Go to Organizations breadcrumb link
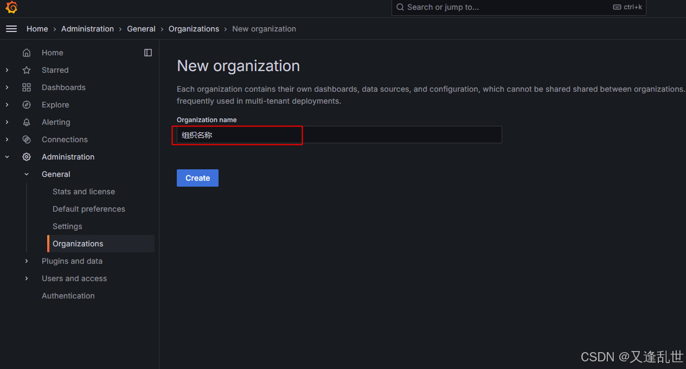Viewport: 686px width, 369px height. pyautogui.click(x=194, y=29)
